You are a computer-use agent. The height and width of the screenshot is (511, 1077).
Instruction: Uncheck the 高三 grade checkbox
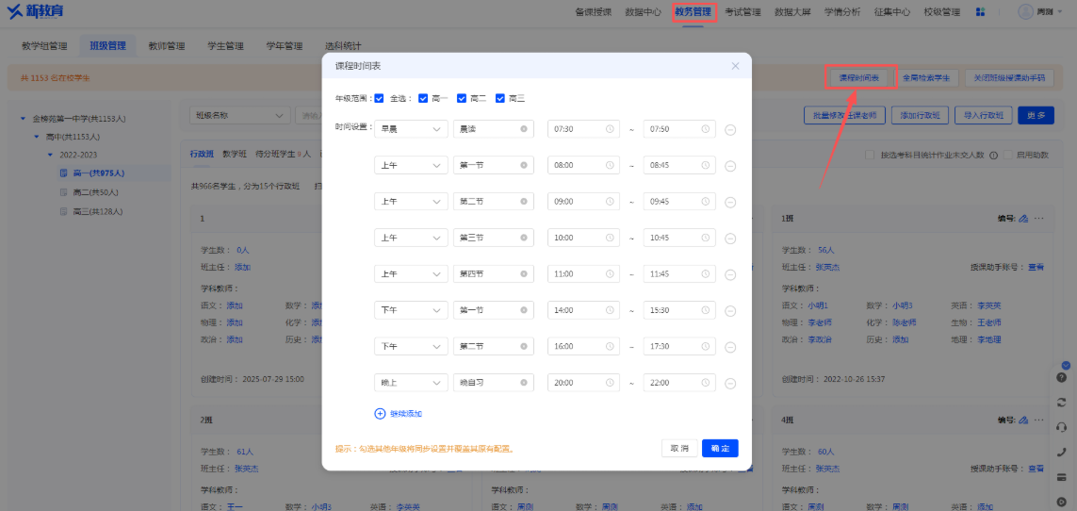[x=500, y=98]
